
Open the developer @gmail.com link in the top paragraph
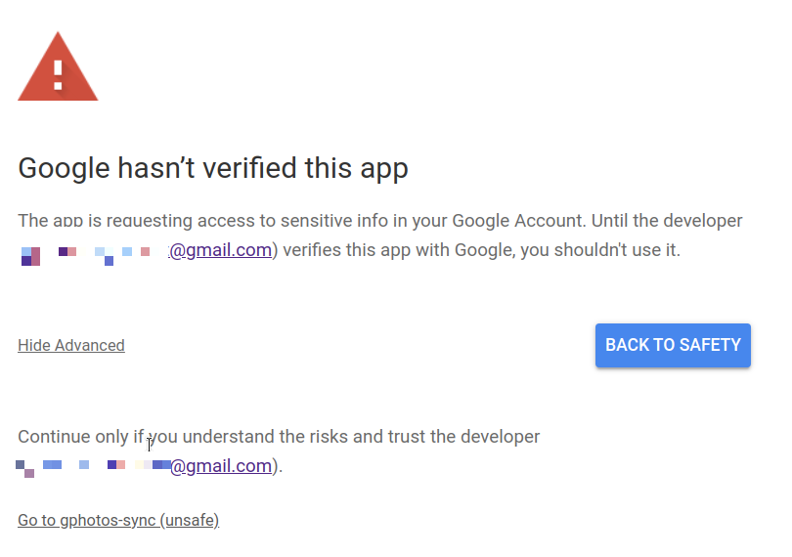click(220, 250)
